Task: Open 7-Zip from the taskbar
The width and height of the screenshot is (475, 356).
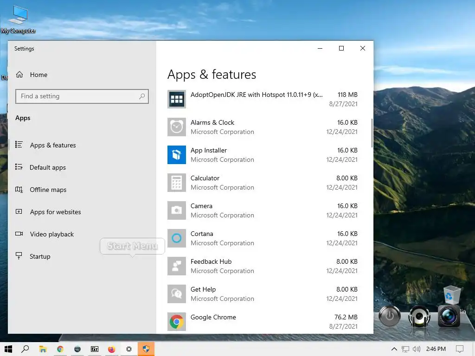Action: pyautogui.click(x=95, y=349)
